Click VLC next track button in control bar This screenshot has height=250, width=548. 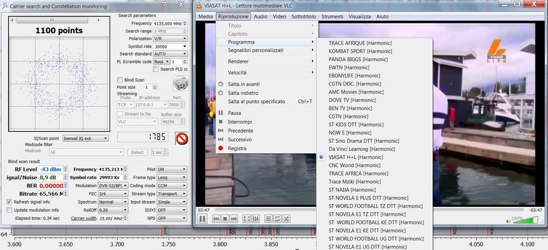[234, 219]
